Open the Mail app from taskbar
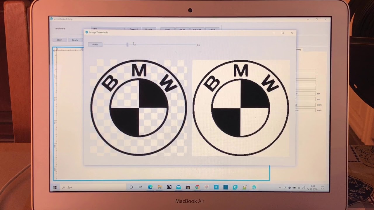 coord(179,187)
